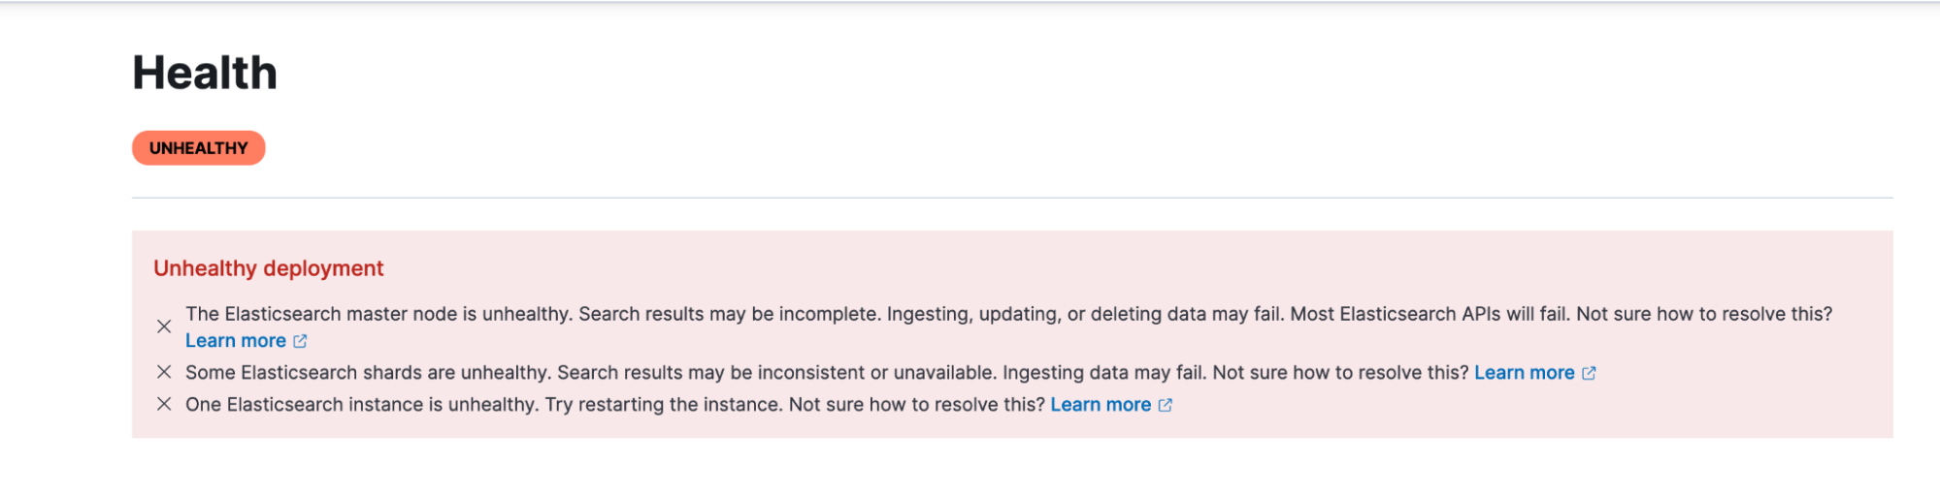Click the X icon beside the master node warning

[x=164, y=326]
